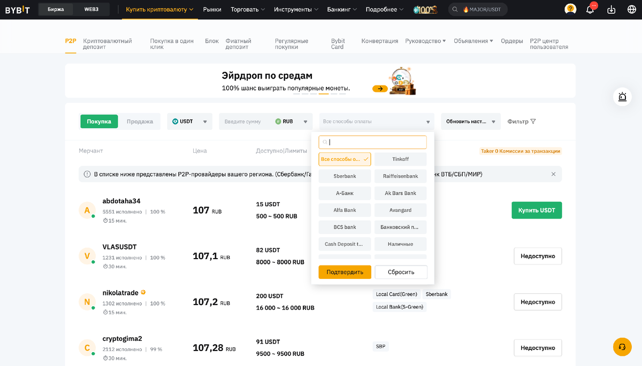
Task: Open the RUB currency dropdown
Action: point(293,121)
